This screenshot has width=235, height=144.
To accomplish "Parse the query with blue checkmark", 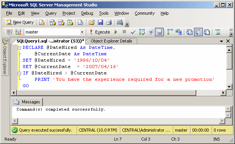I will tap(133, 32).
